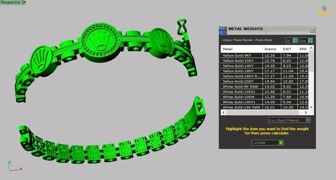Select the Yellow Gold:18KY row
The width and height of the screenshot is (336, 180).
[x=265, y=71]
